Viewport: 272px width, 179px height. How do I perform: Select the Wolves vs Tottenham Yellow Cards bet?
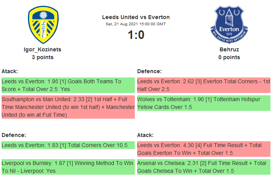(203, 103)
